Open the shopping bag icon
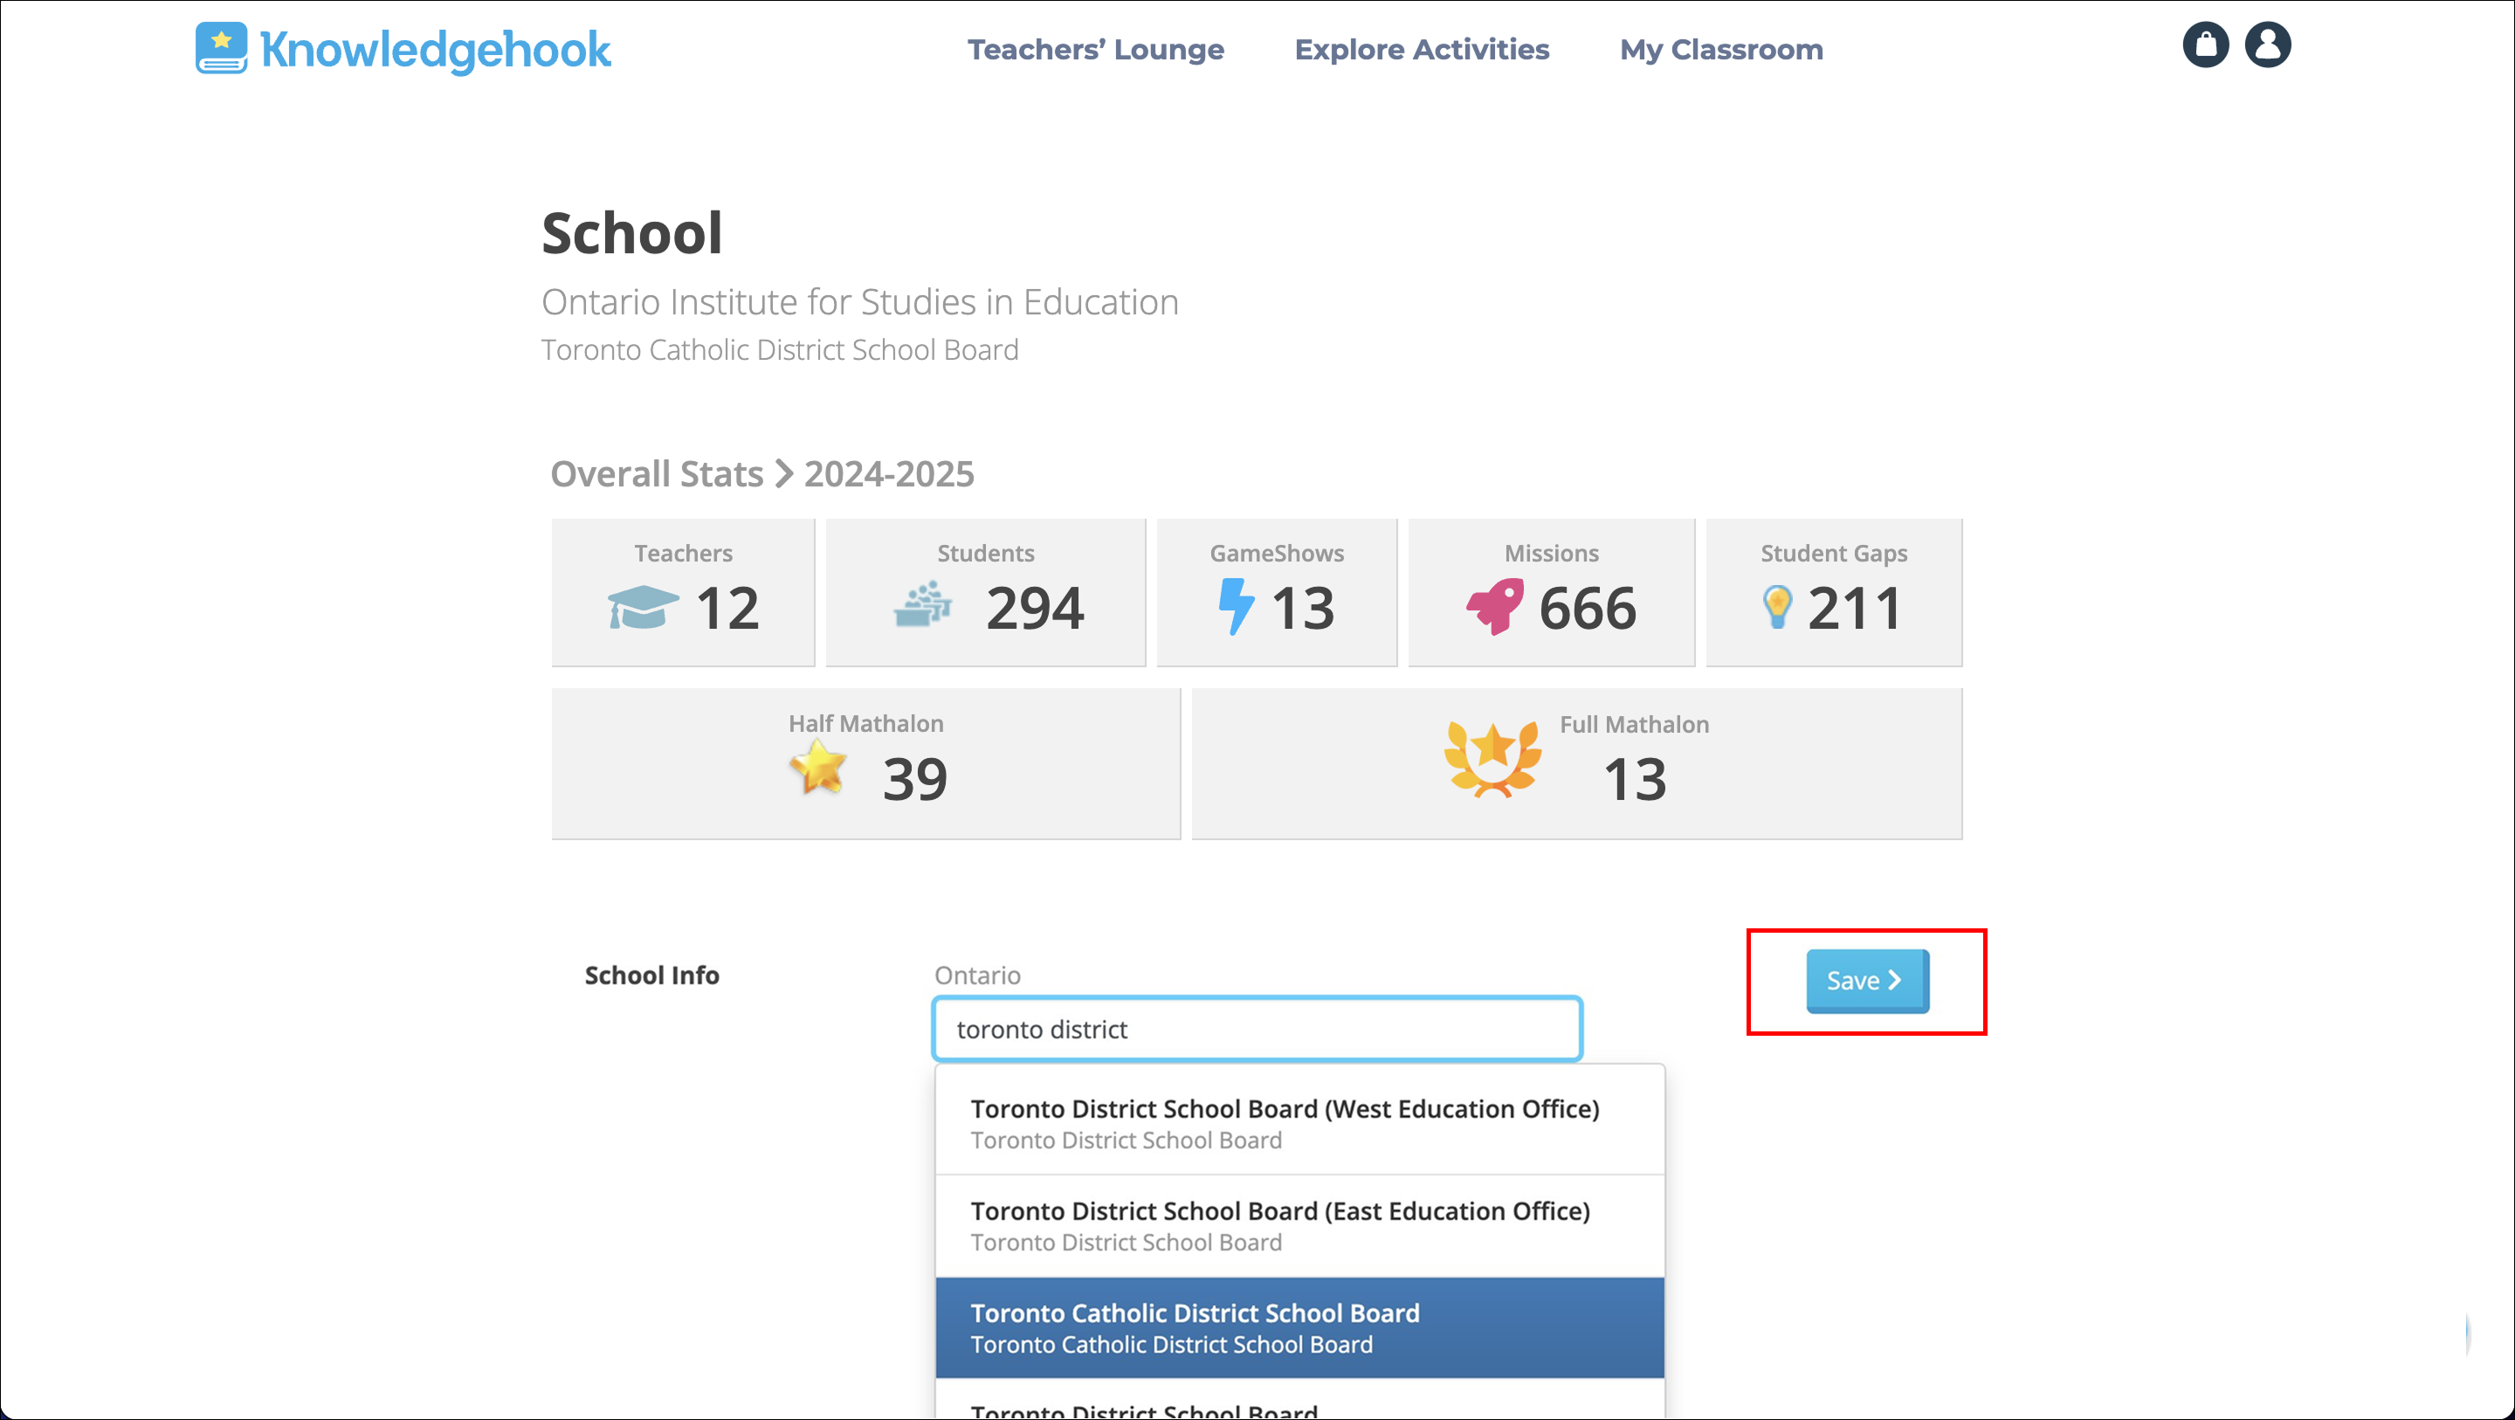 (2206, 45)
